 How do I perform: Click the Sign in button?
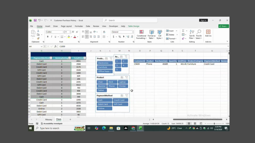pos(203,20)
